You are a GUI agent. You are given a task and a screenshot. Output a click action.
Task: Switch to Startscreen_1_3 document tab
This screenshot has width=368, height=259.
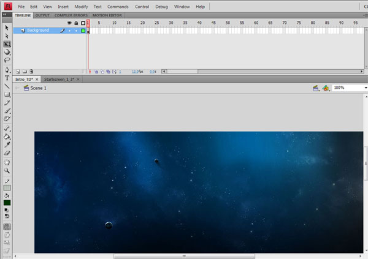point(59,80)
